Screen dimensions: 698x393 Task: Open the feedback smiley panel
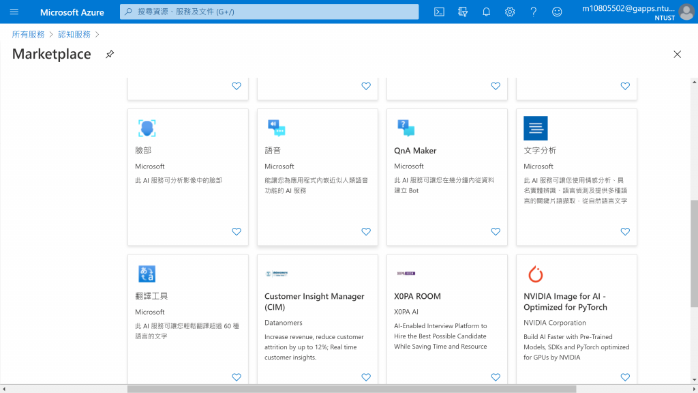pyautogui.click(x=557, y=12)
